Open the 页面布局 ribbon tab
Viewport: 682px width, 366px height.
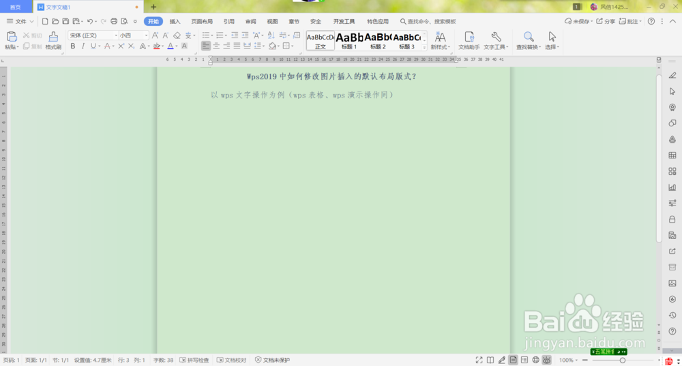[x=202, y=21]
